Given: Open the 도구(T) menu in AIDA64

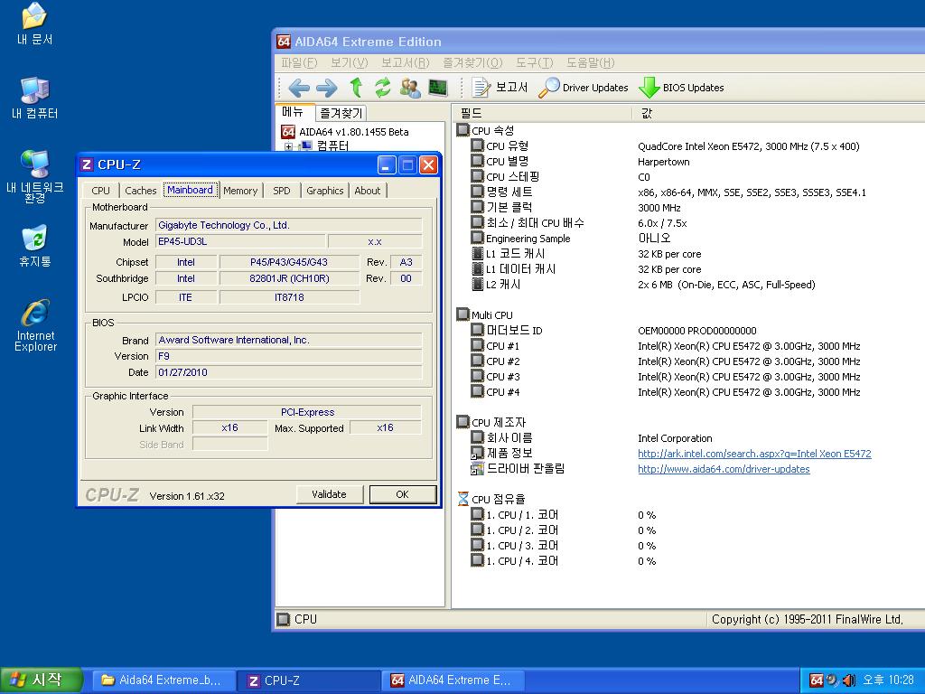Looking at the screenshot, I should point(535,62).
